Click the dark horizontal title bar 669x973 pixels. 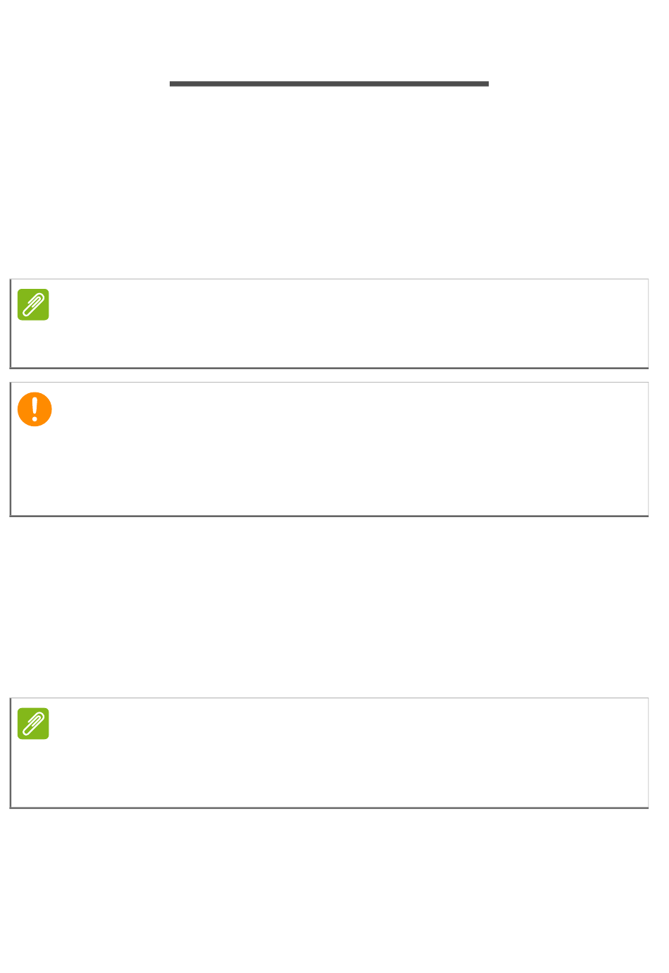click(x=329, y=84)
